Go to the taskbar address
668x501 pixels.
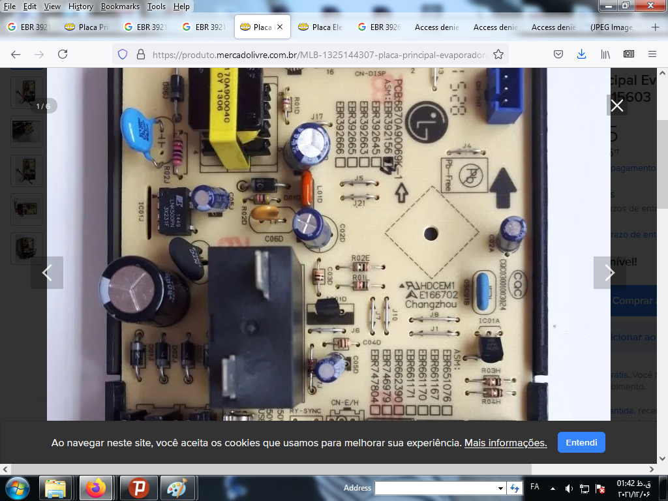click(x=515, y=488)
